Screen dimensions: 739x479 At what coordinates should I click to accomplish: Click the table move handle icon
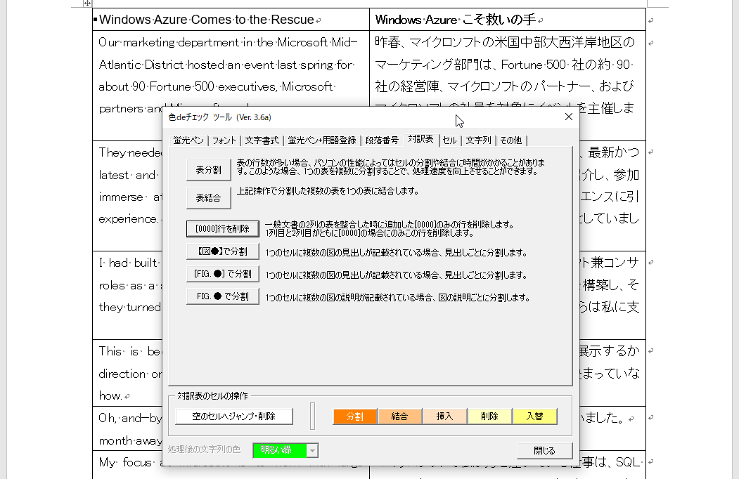point(87,4)
